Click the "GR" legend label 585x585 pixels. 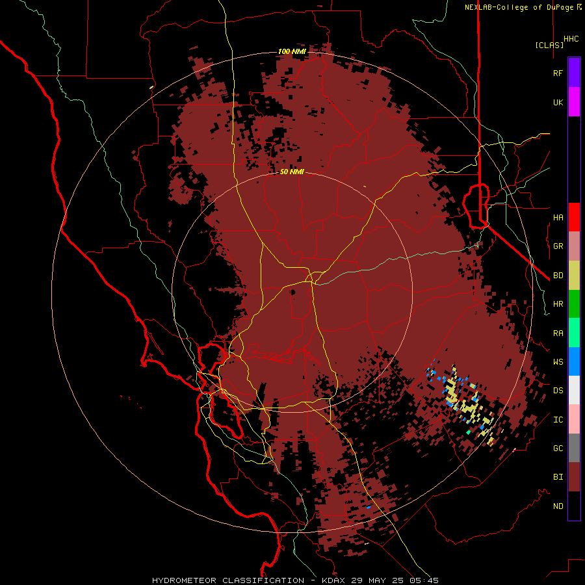pyautogui.click(x=558, y=246)
